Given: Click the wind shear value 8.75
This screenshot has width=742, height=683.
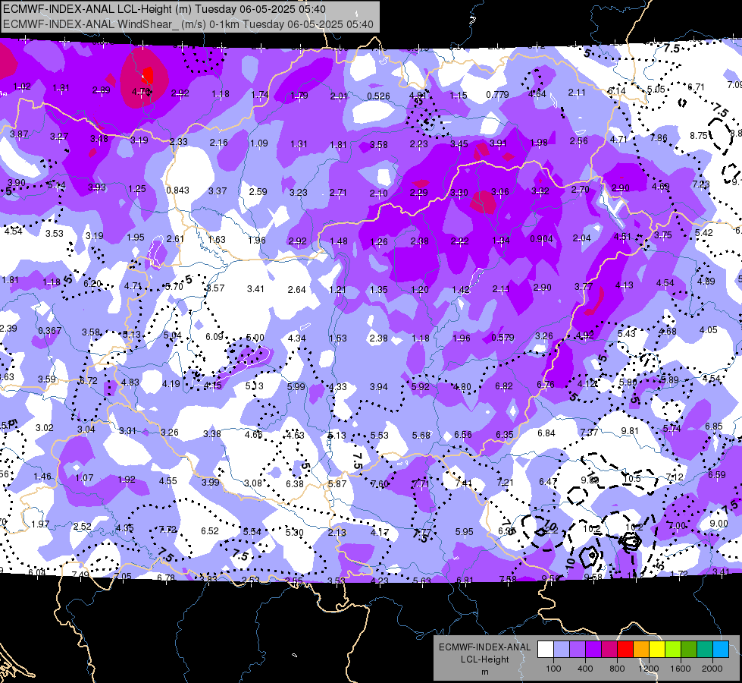Looking at the screenshot, I should pos(699,136).
